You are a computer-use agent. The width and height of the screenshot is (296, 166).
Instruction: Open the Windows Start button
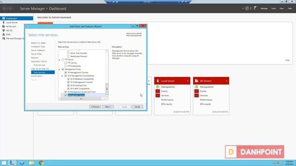click(4, 163)
